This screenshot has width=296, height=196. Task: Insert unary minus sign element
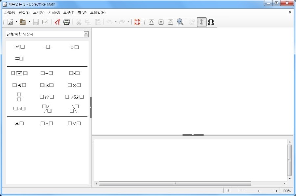click(46, 47)
